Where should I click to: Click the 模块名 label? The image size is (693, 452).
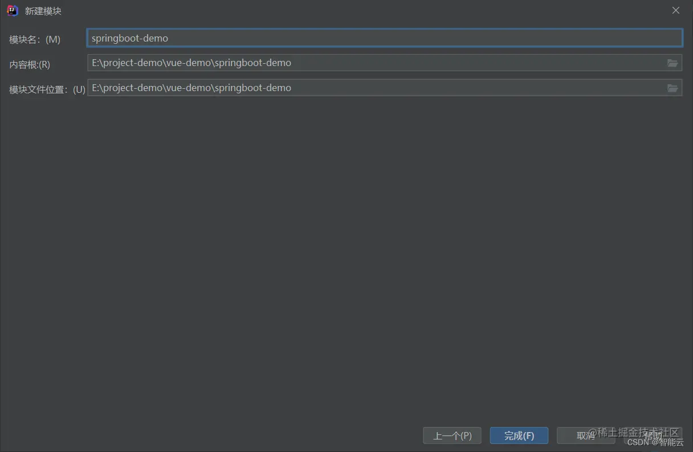(35, 39)
